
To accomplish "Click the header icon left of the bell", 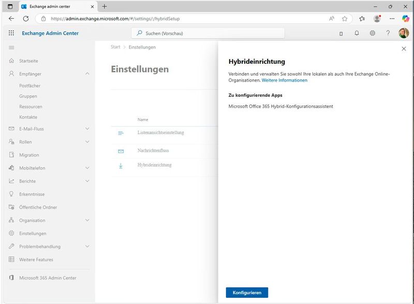I will [x=341, y=34].
